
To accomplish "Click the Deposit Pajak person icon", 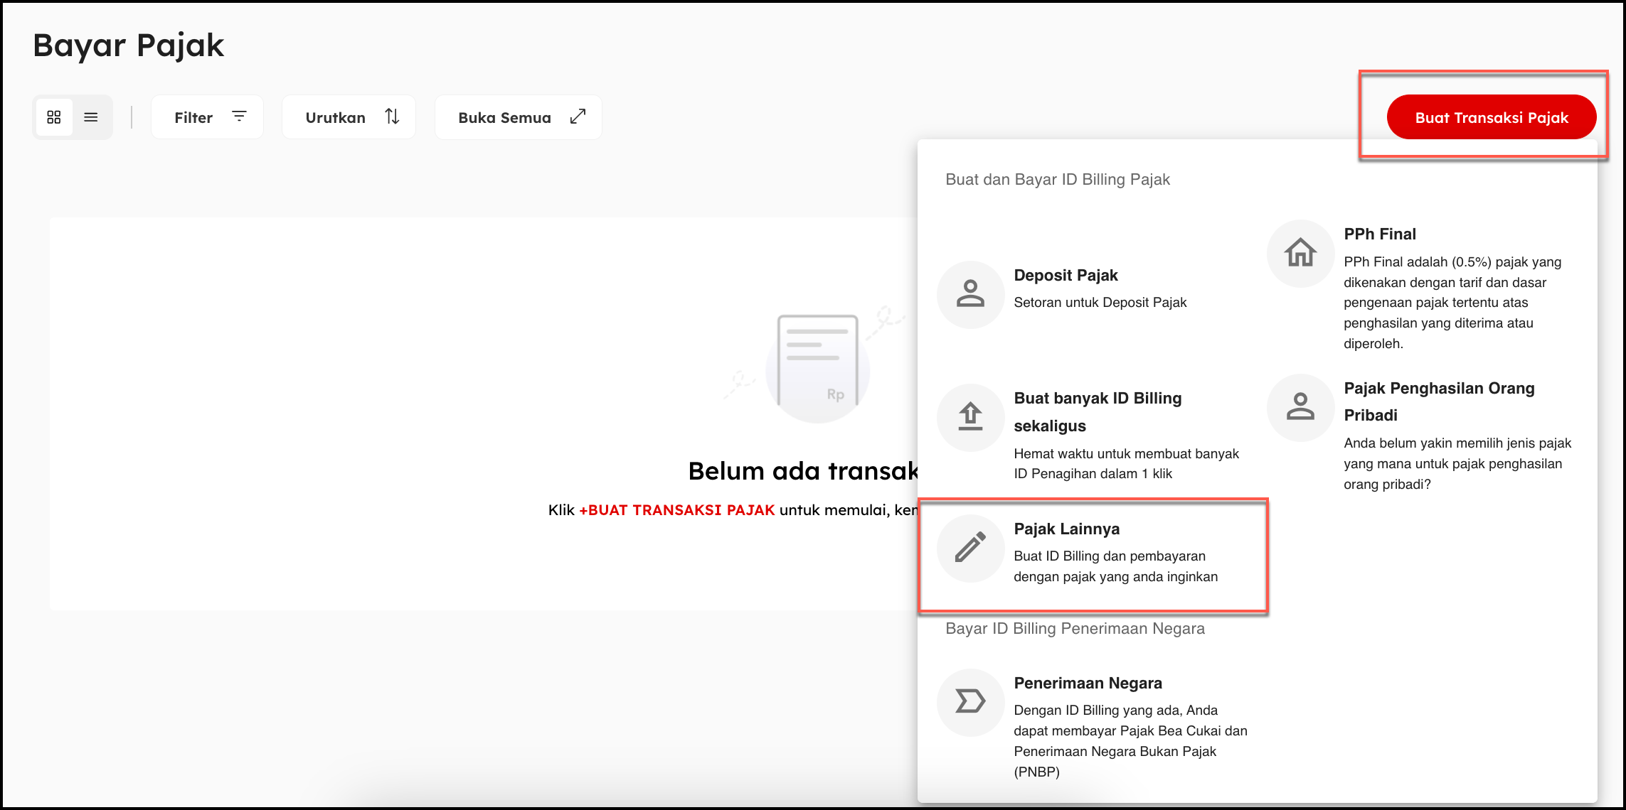I will coord(970,293).
